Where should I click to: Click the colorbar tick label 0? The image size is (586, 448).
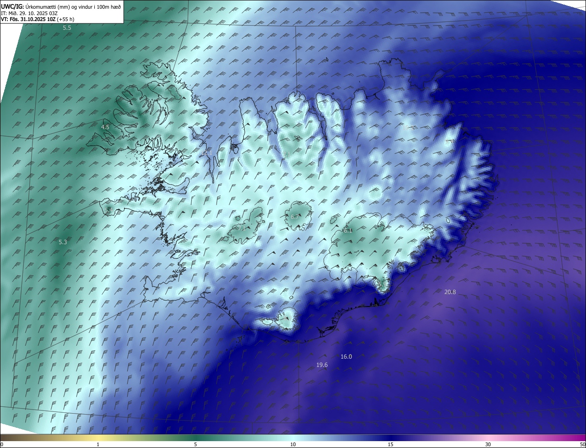click(x=2, y=444)
